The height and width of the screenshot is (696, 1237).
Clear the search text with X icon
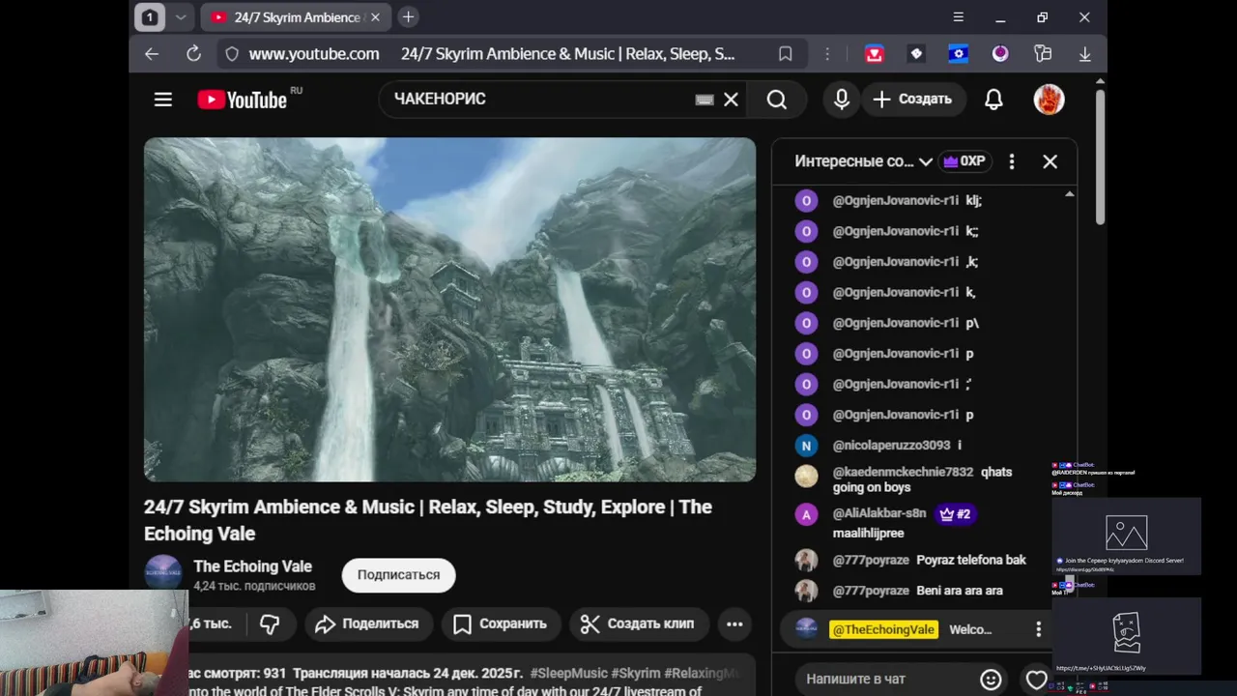(732, 100)
